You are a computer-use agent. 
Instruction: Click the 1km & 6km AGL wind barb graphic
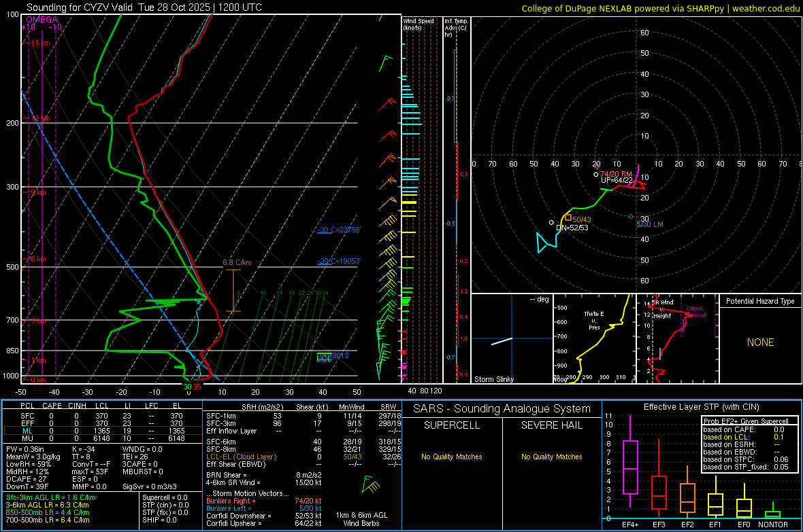point(371,484)
